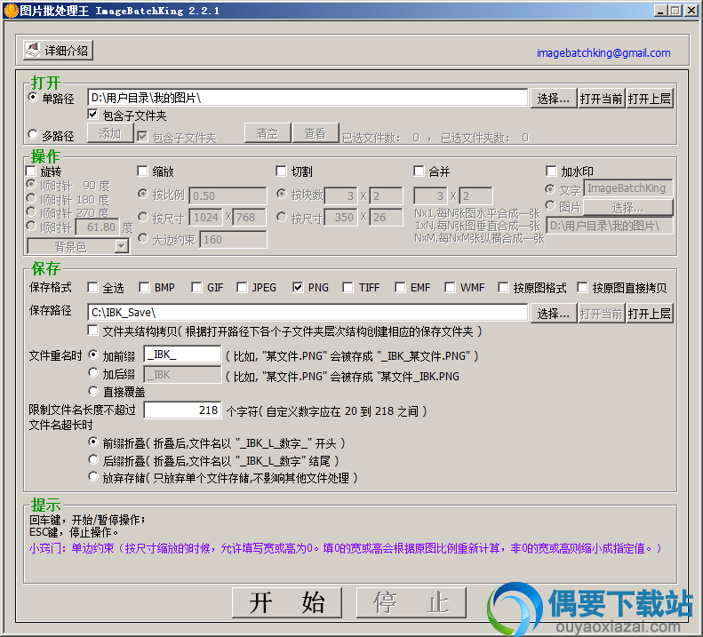Check the BMP format checkbox

(x=144, y=287)
